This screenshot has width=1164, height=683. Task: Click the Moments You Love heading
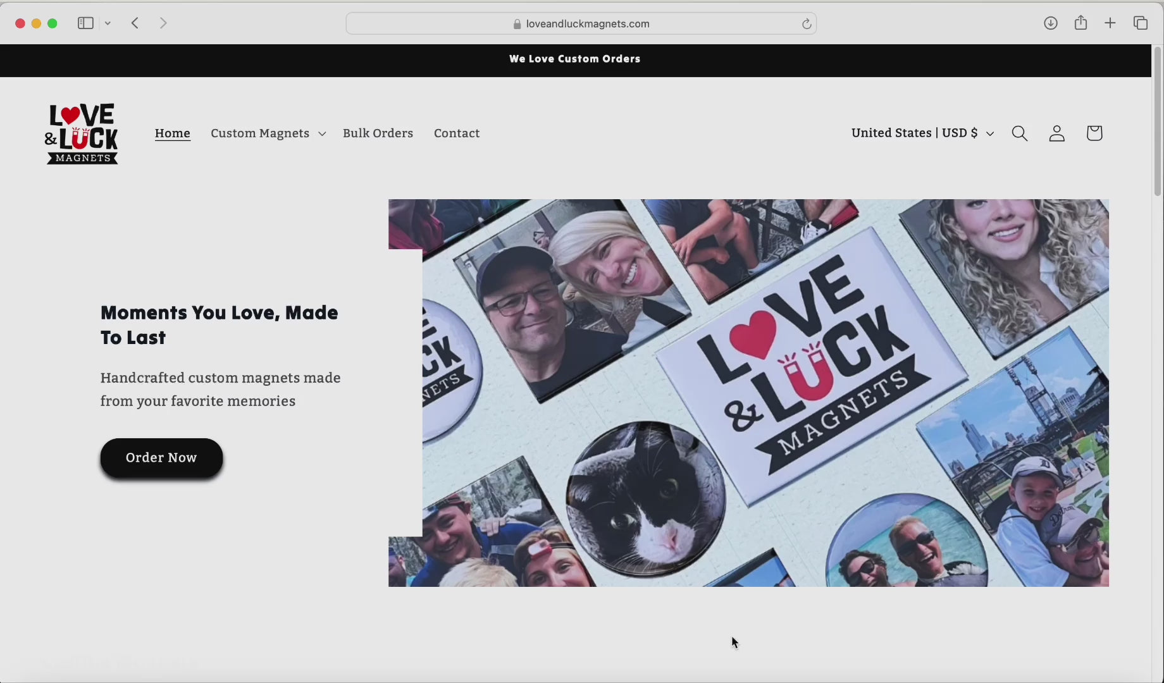coord(220,325)
